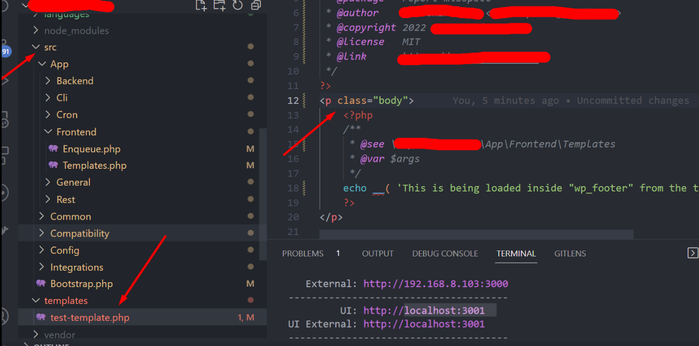Switch to the GITLENS tab
The width and height of the screenshot is (699, 346).
coord(570,253)
